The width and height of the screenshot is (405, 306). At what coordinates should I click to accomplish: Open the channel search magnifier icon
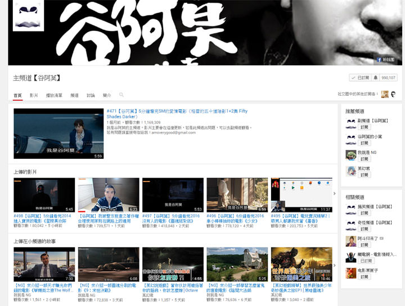(121, 95)
